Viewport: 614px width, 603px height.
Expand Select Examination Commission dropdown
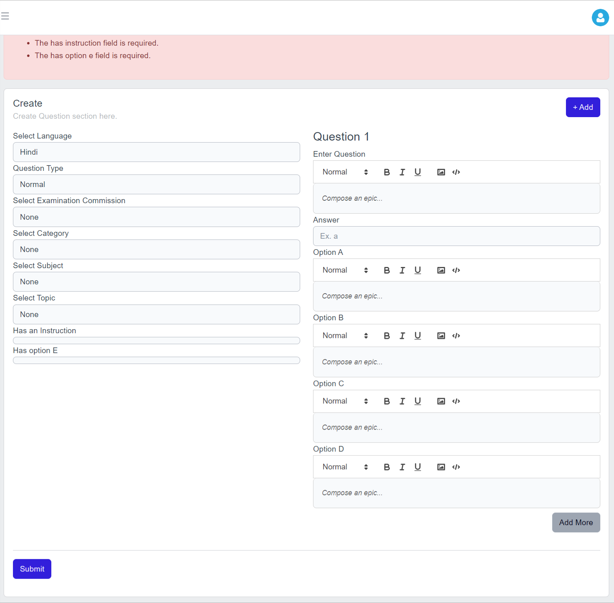click(156, 217)
